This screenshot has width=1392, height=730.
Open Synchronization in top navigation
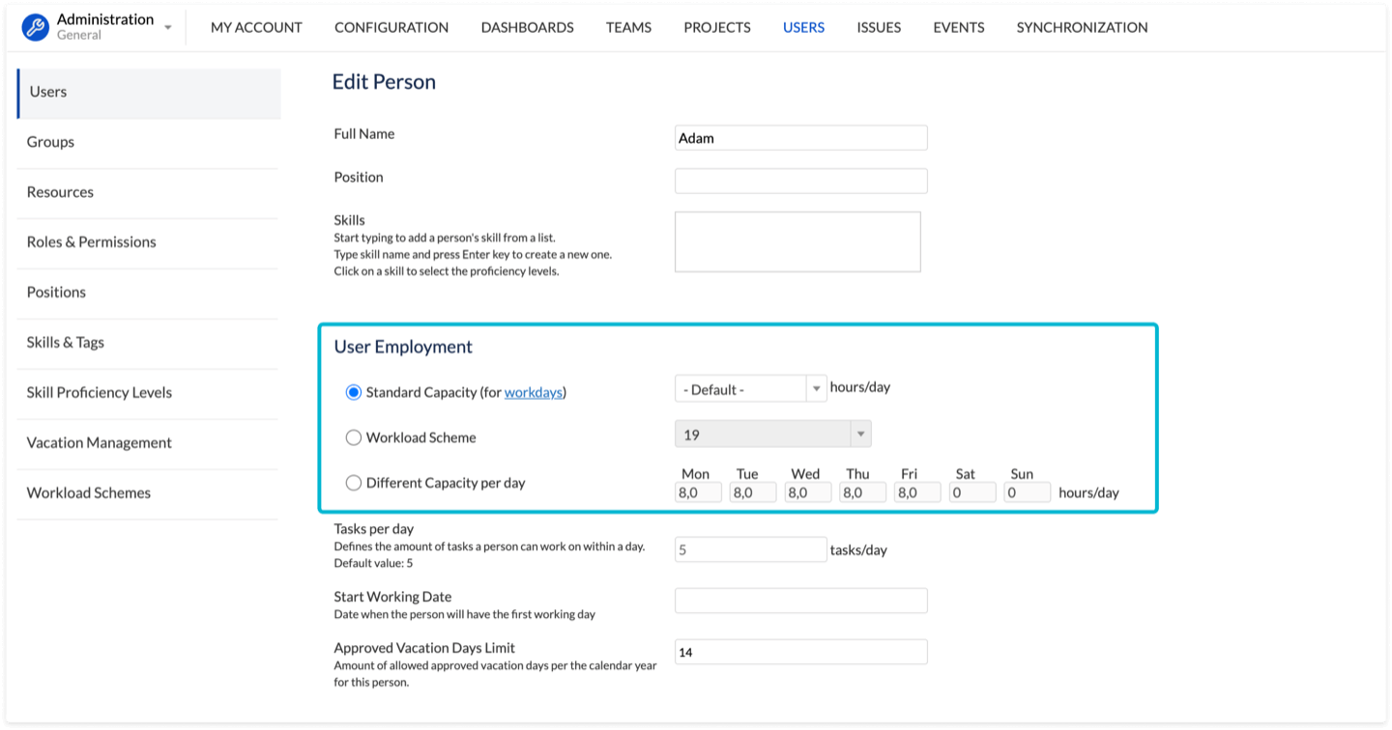(x=1082, y=27)
